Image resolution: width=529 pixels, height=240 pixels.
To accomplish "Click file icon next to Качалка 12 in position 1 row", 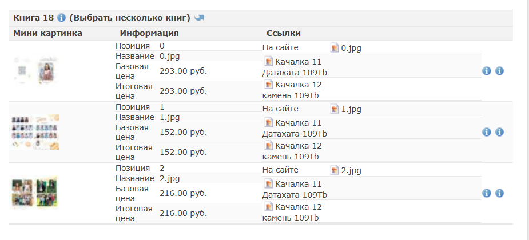I will 268,145.
